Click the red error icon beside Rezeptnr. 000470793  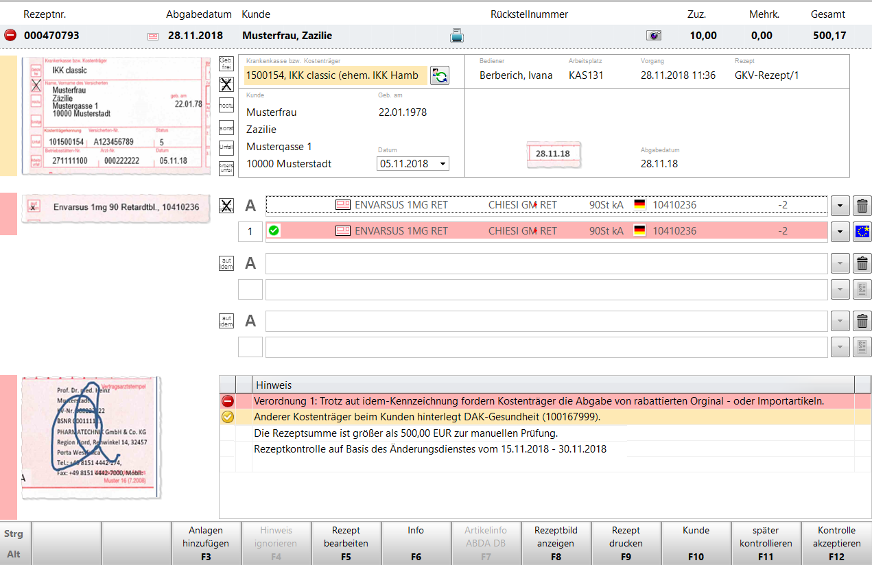pos(10,36)
